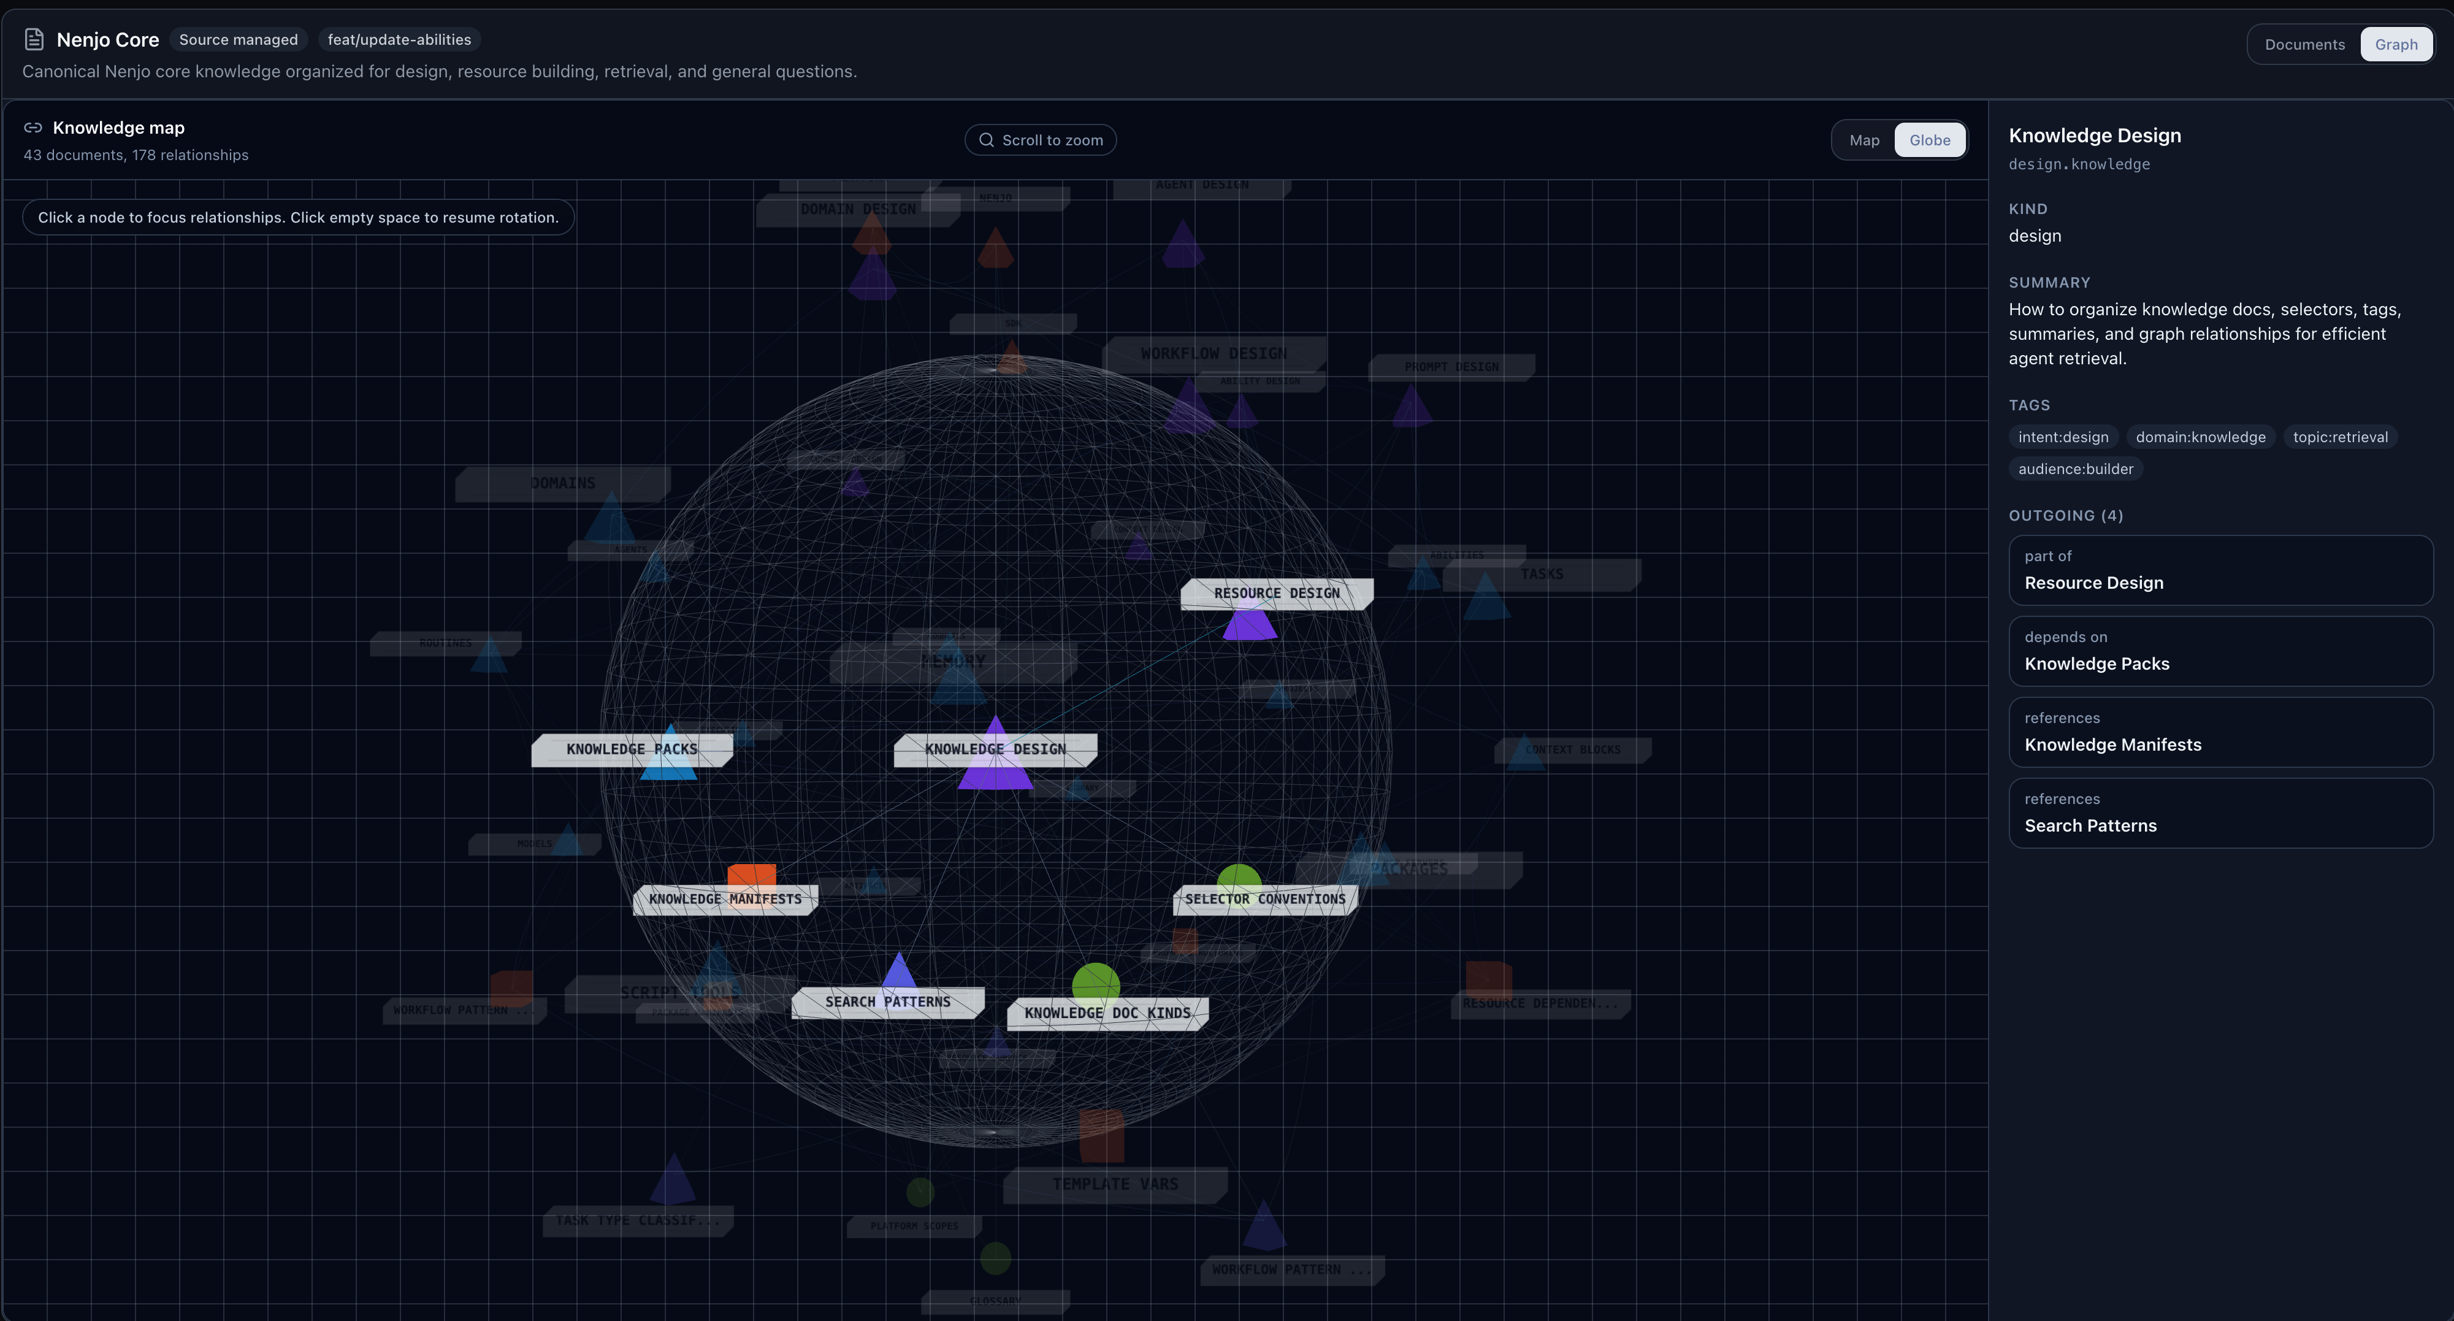This screenshot has width=2454, height=1321.
Task: Select the orange Resource Dependencies cube node
Action: point(1489,980)
